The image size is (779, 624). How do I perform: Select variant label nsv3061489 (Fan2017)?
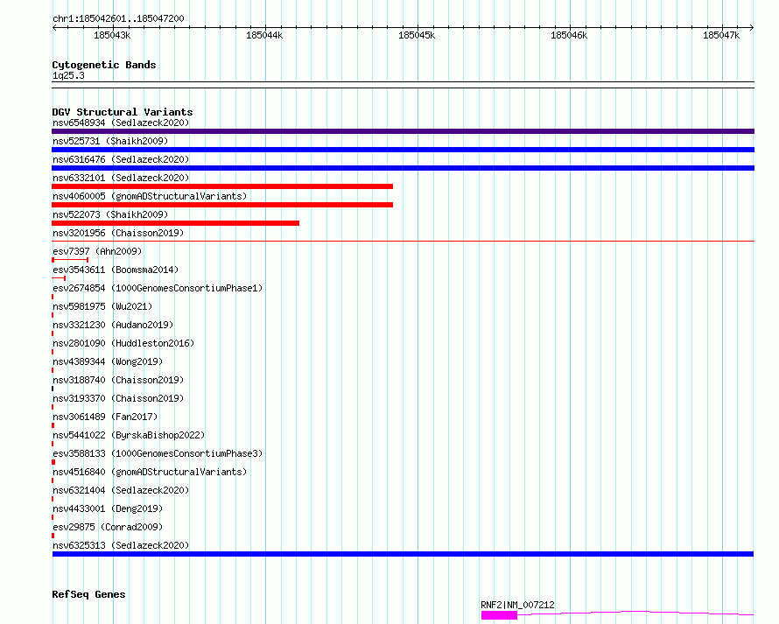(x=105, y=417)
